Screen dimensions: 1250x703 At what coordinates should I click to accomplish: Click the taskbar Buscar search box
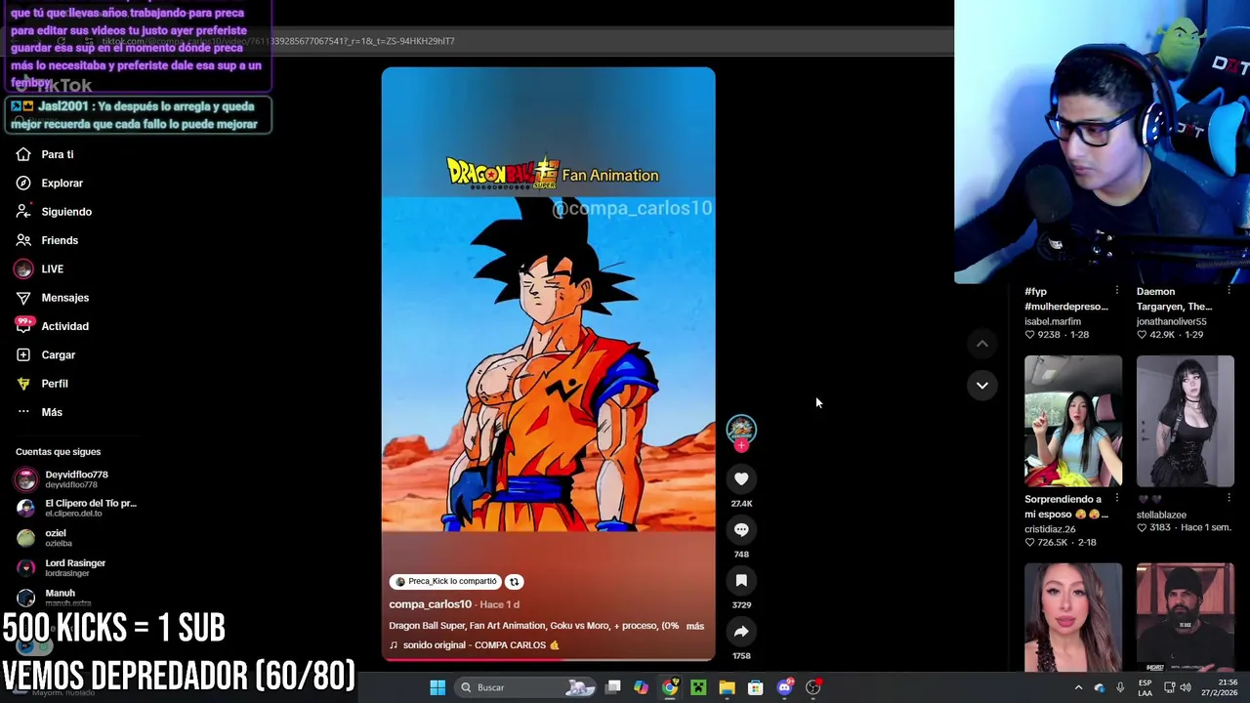[525, 687]
